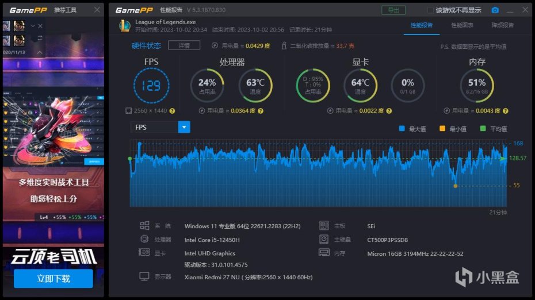Click the VRAM 0% gauge
535x300 pixels.
[x=408, y=86]
